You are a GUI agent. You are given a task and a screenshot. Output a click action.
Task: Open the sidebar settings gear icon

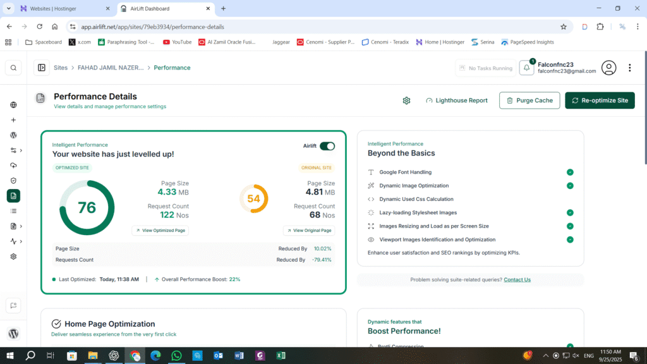pos(13,257)
